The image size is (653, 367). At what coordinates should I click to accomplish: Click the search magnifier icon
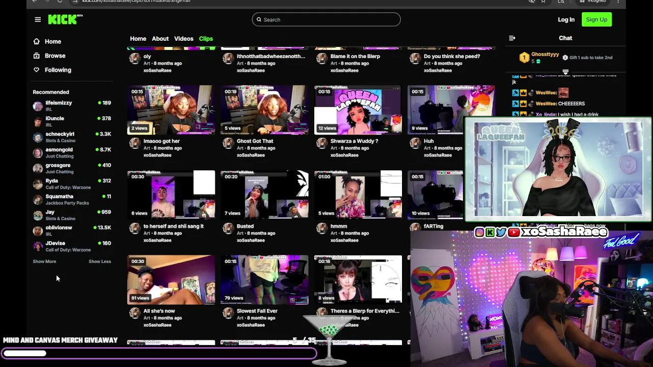click(259, 20)
